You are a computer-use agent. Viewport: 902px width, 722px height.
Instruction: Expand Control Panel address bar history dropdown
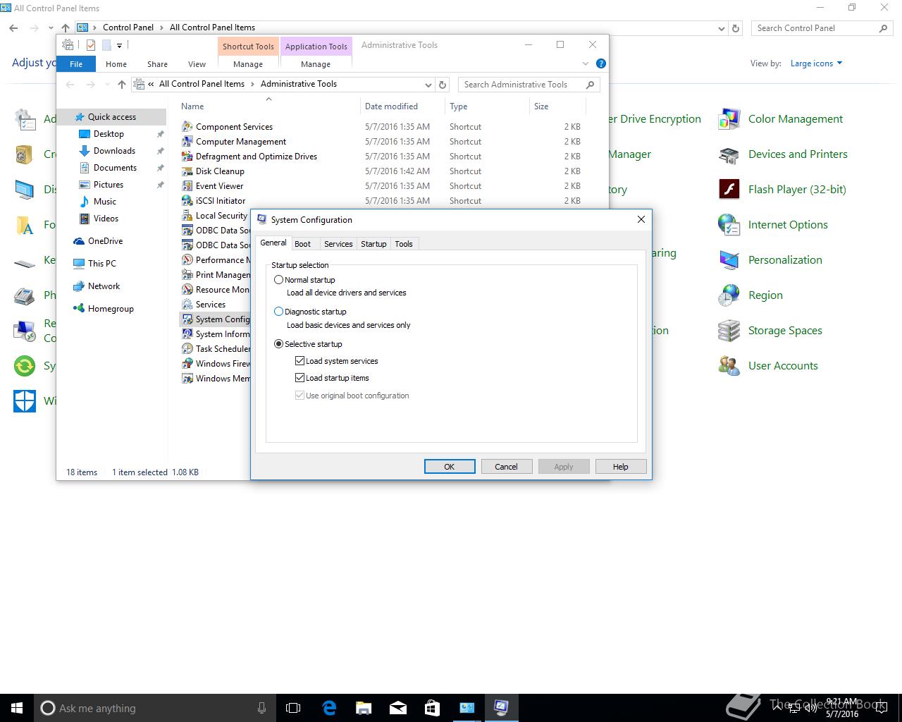721,28
